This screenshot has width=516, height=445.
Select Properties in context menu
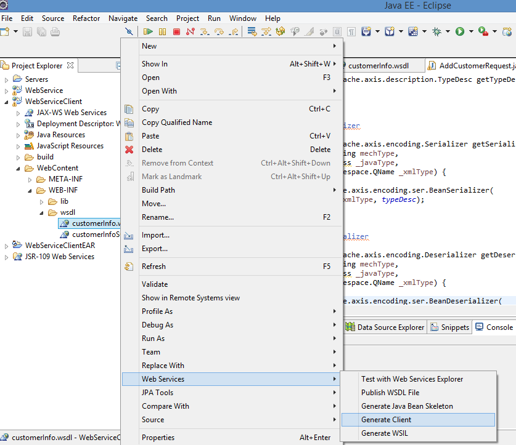(x=232, y=438)
